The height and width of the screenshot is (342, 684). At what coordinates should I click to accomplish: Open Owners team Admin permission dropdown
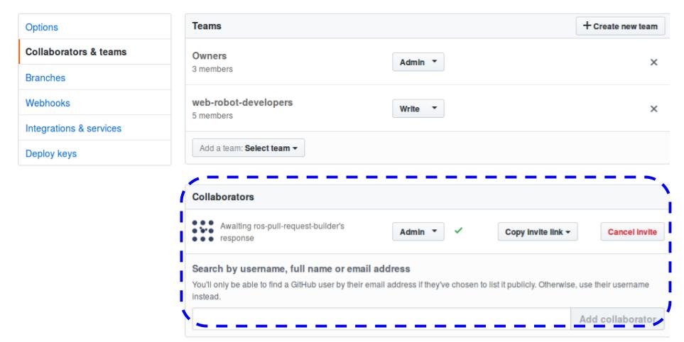point(418,62)
